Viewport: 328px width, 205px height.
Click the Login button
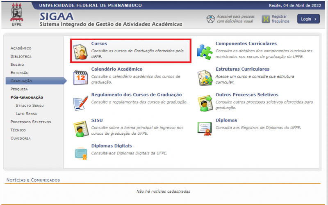(x=308, y=19)
